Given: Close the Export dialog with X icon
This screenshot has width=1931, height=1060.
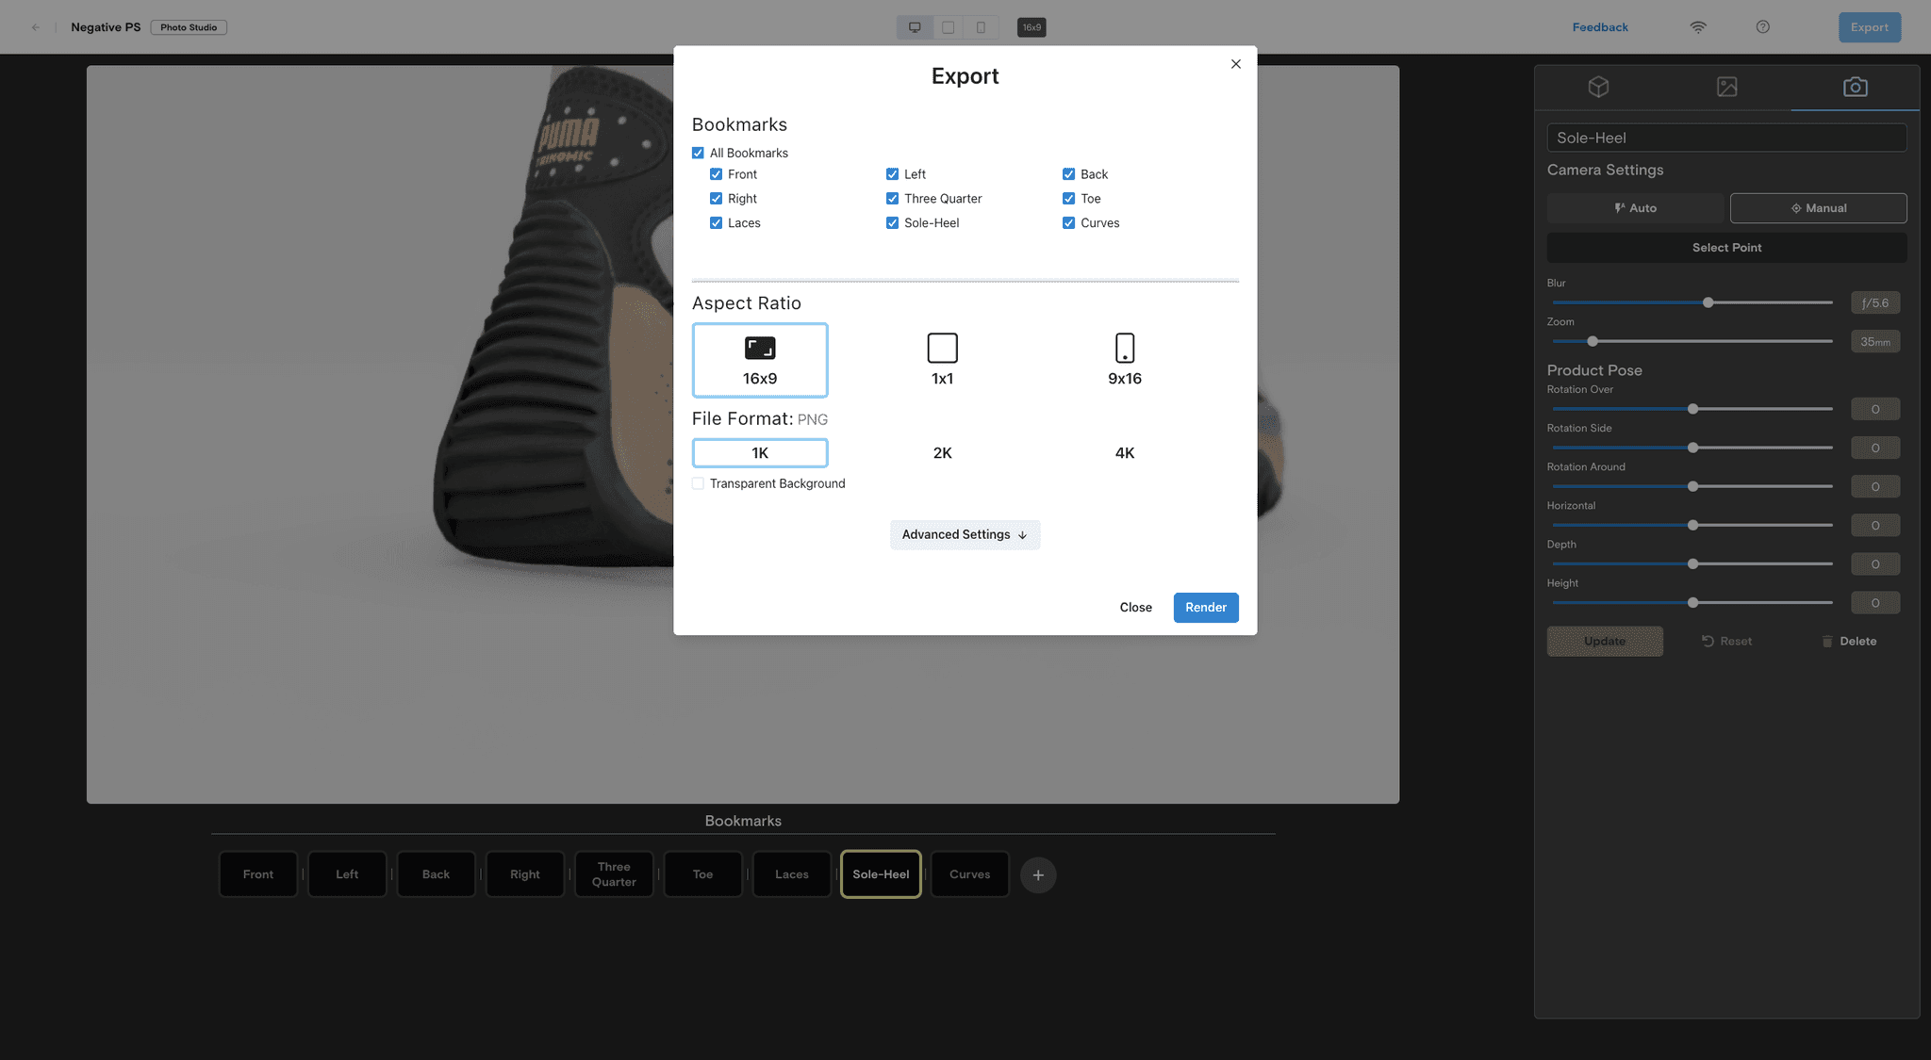Looking at the screenshot, I should click(1235, 64).
